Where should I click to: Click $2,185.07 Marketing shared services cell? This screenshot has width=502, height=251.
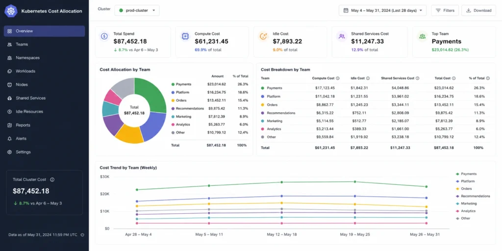(400, 121)
